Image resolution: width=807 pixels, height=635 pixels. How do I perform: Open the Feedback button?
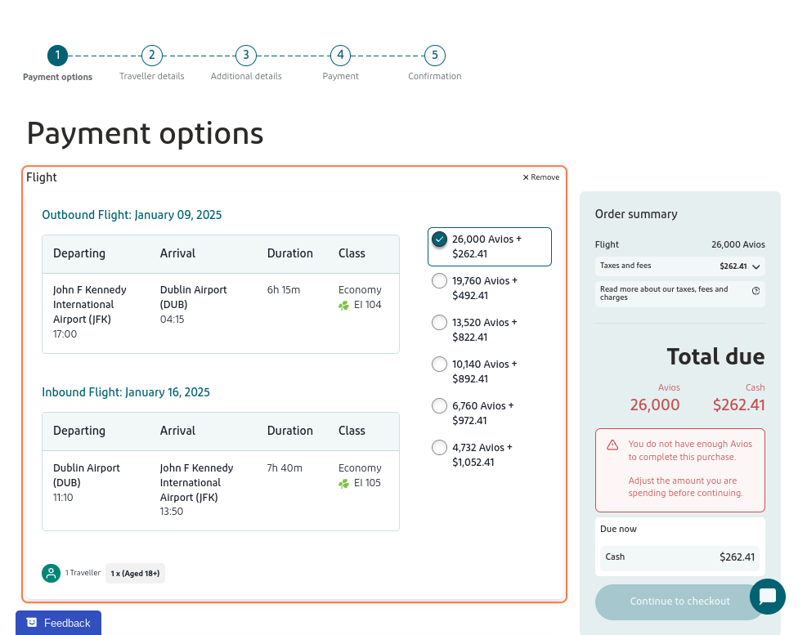point(58,623)
